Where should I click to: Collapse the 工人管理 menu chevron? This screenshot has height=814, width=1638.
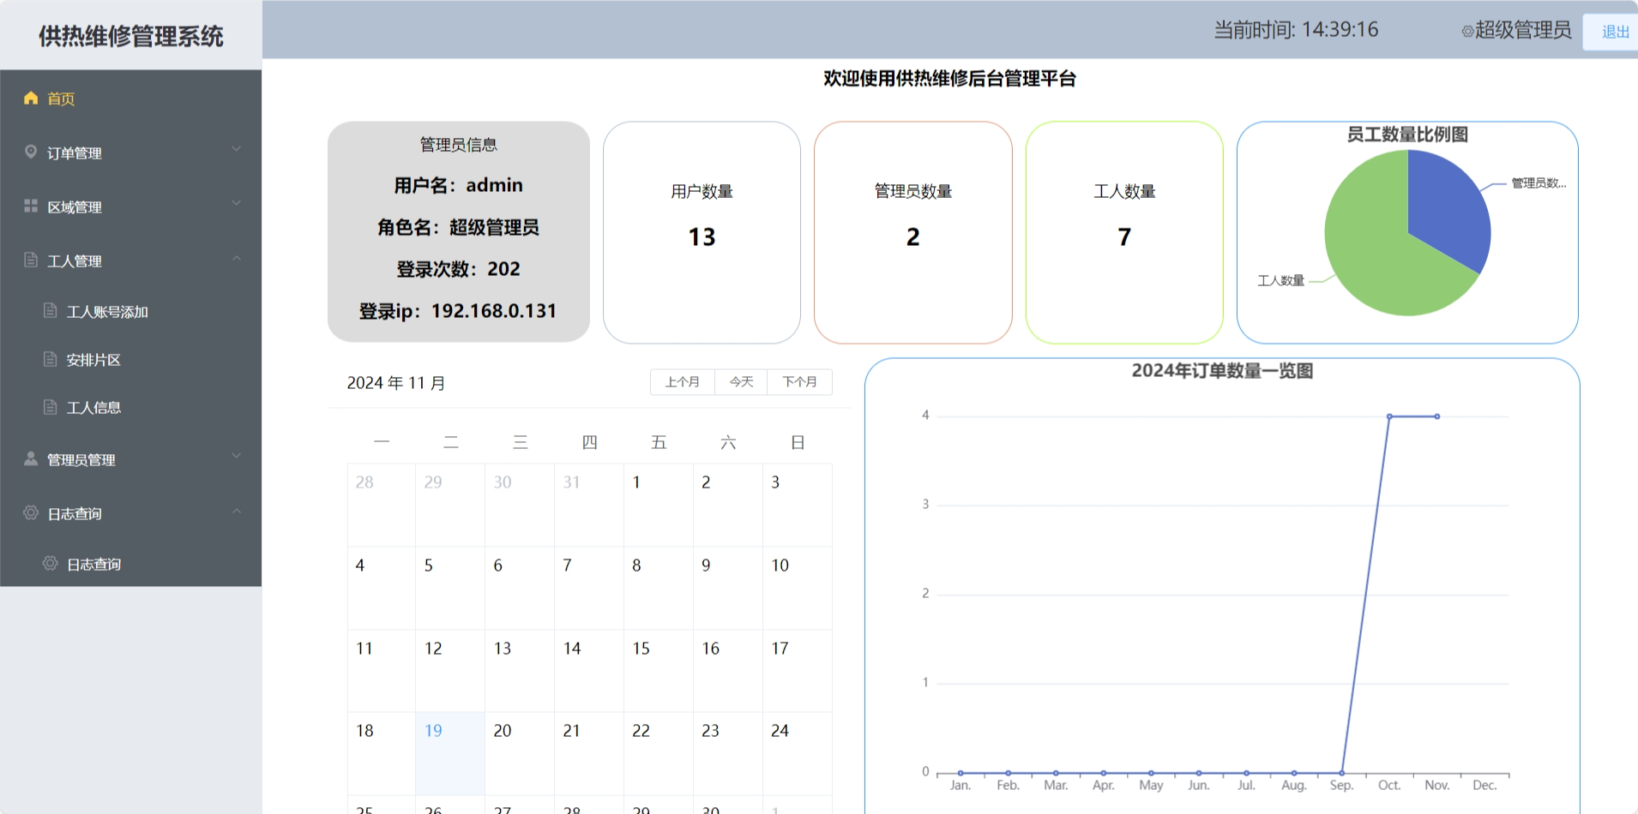coord(237,258)
